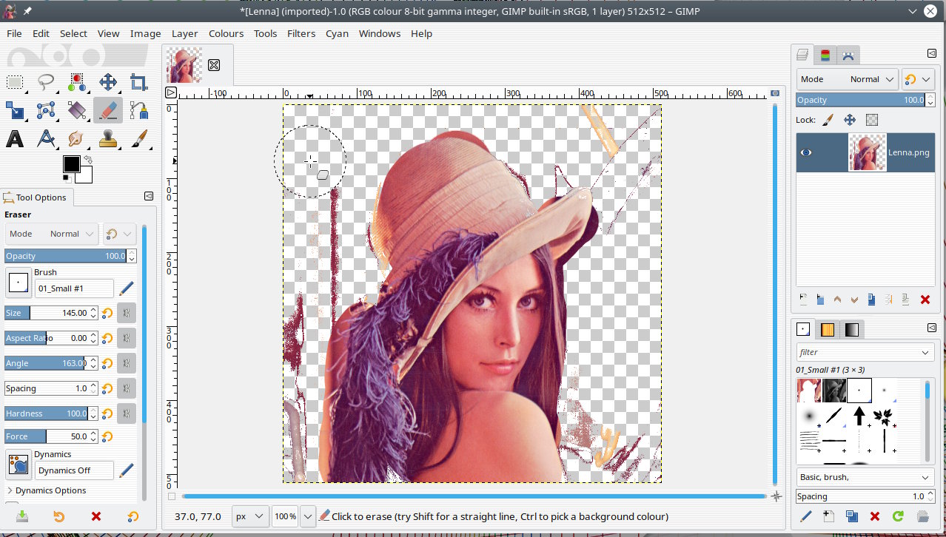Screen dimensions: 946x537
Task: Delete the layer with red X icon
Action: pos(925,300)
